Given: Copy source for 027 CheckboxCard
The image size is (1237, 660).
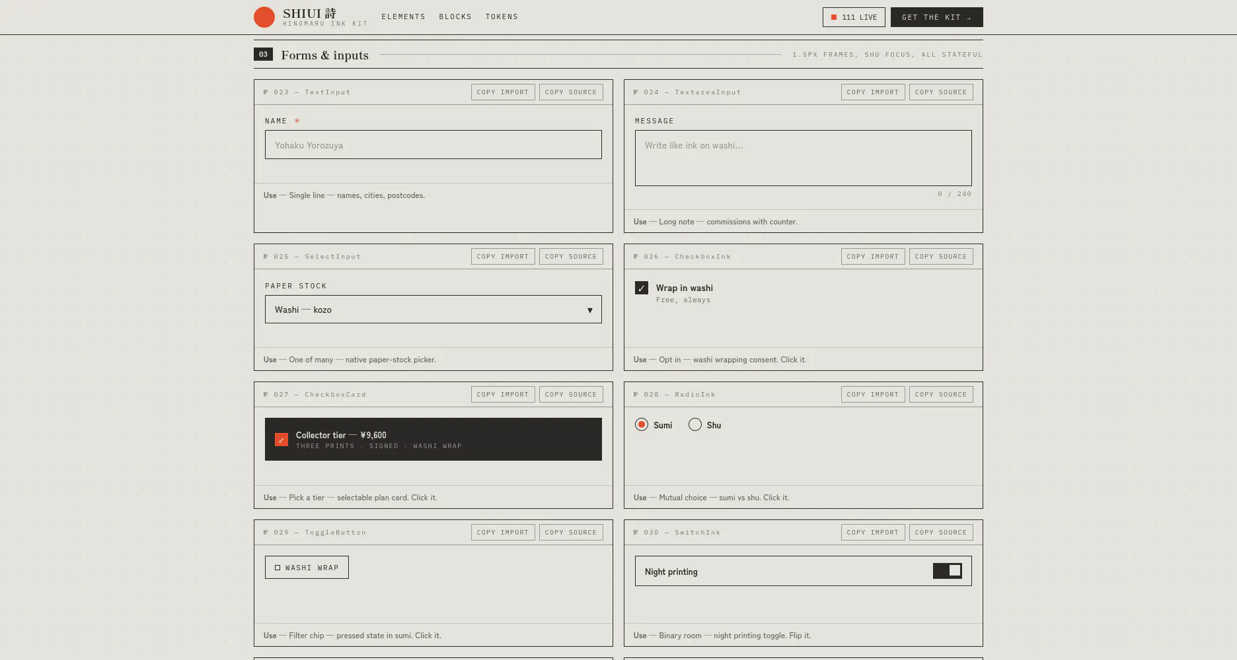Looking at the screenshot, I should [571, 395].
